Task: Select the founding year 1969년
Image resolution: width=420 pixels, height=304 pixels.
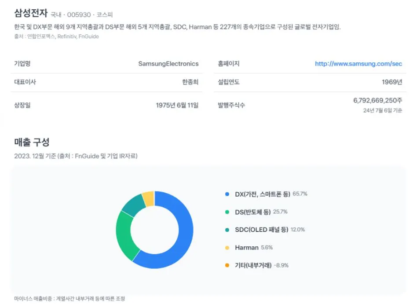Action: (x=392, y=82)
